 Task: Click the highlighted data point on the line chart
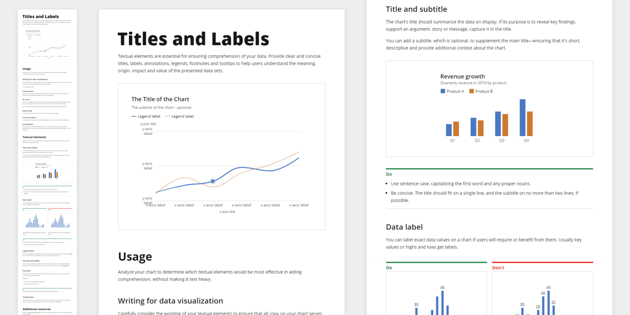coord(212,181)
